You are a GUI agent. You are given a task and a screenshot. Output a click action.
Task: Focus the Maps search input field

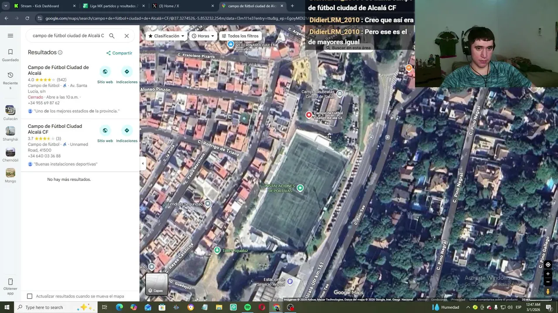click(x=68, y=36)
